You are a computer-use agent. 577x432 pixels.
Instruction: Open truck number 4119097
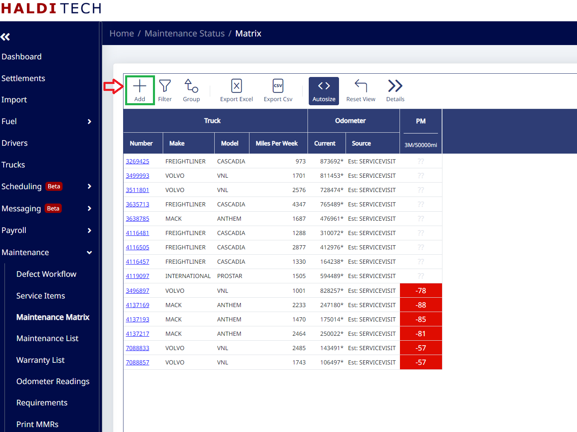click(137, 276)
